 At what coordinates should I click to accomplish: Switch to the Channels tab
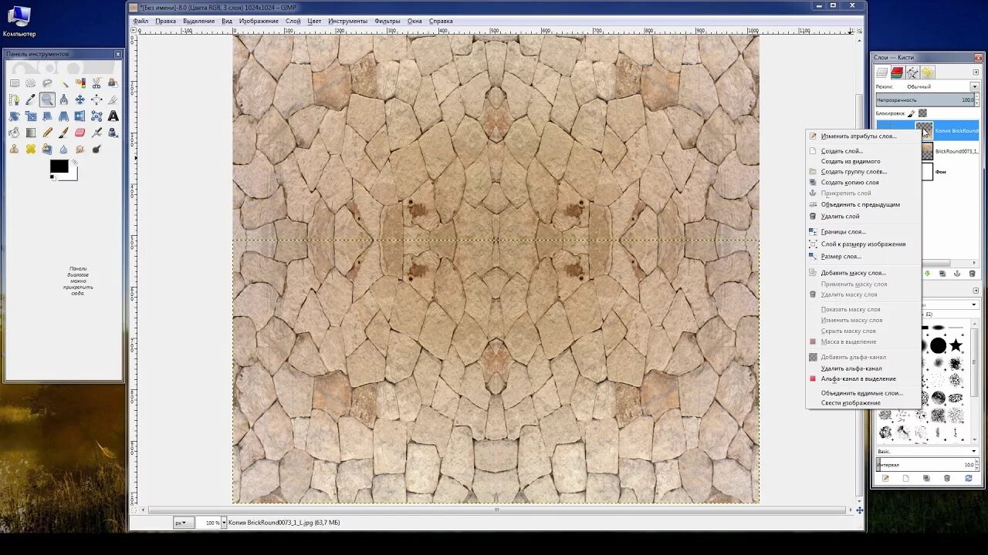coord(897,72)
